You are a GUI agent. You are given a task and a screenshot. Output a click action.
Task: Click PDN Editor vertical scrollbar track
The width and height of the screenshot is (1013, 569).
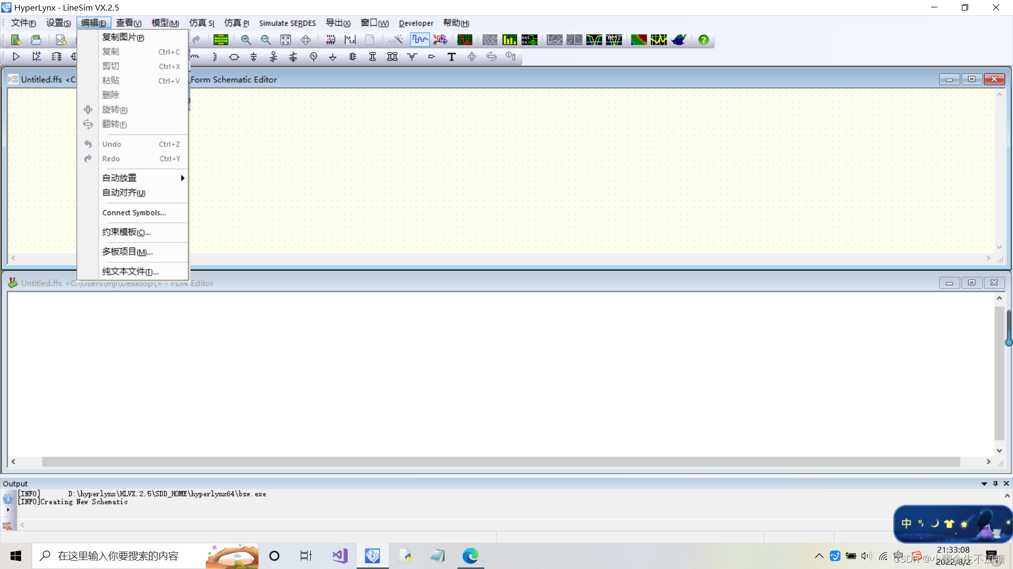pyautogui.click(x=999, y=374)
